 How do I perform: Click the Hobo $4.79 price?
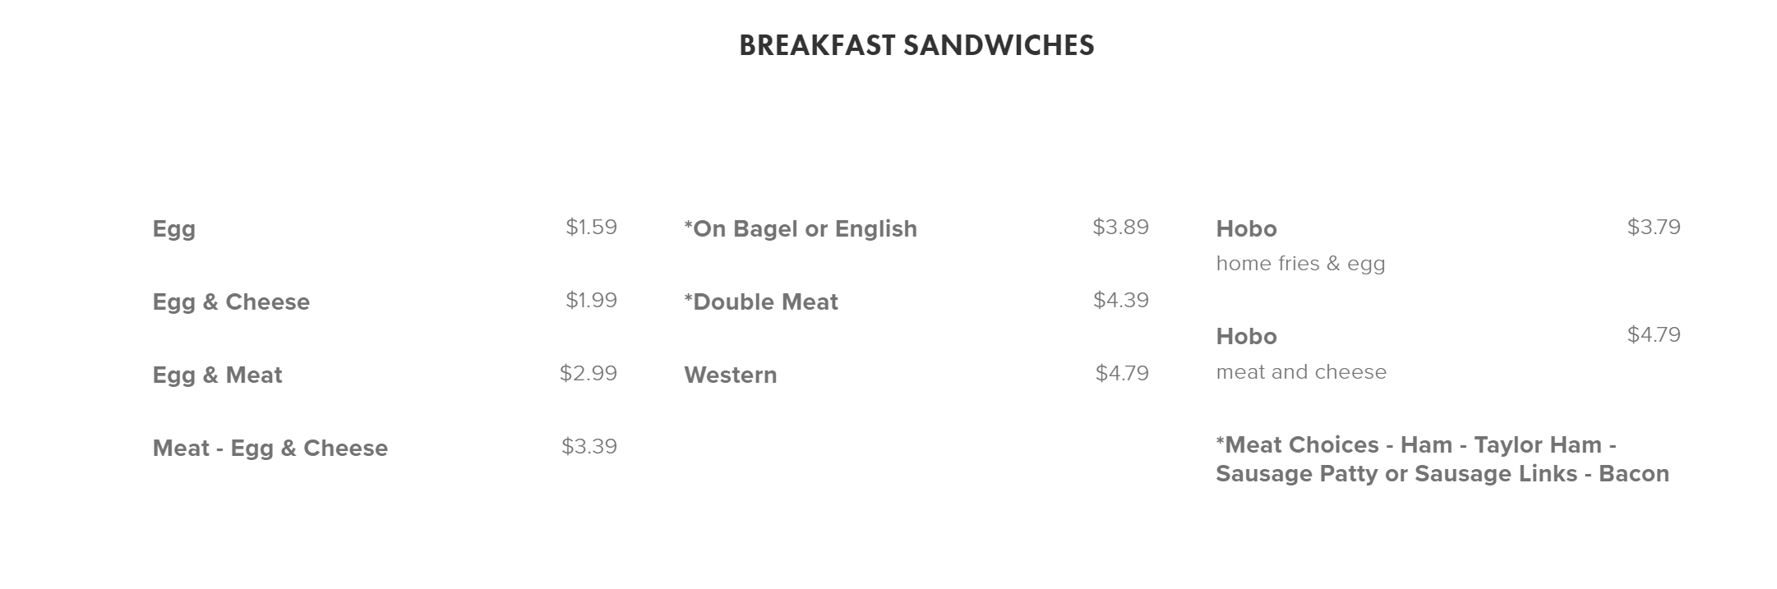click(1654, 335)
